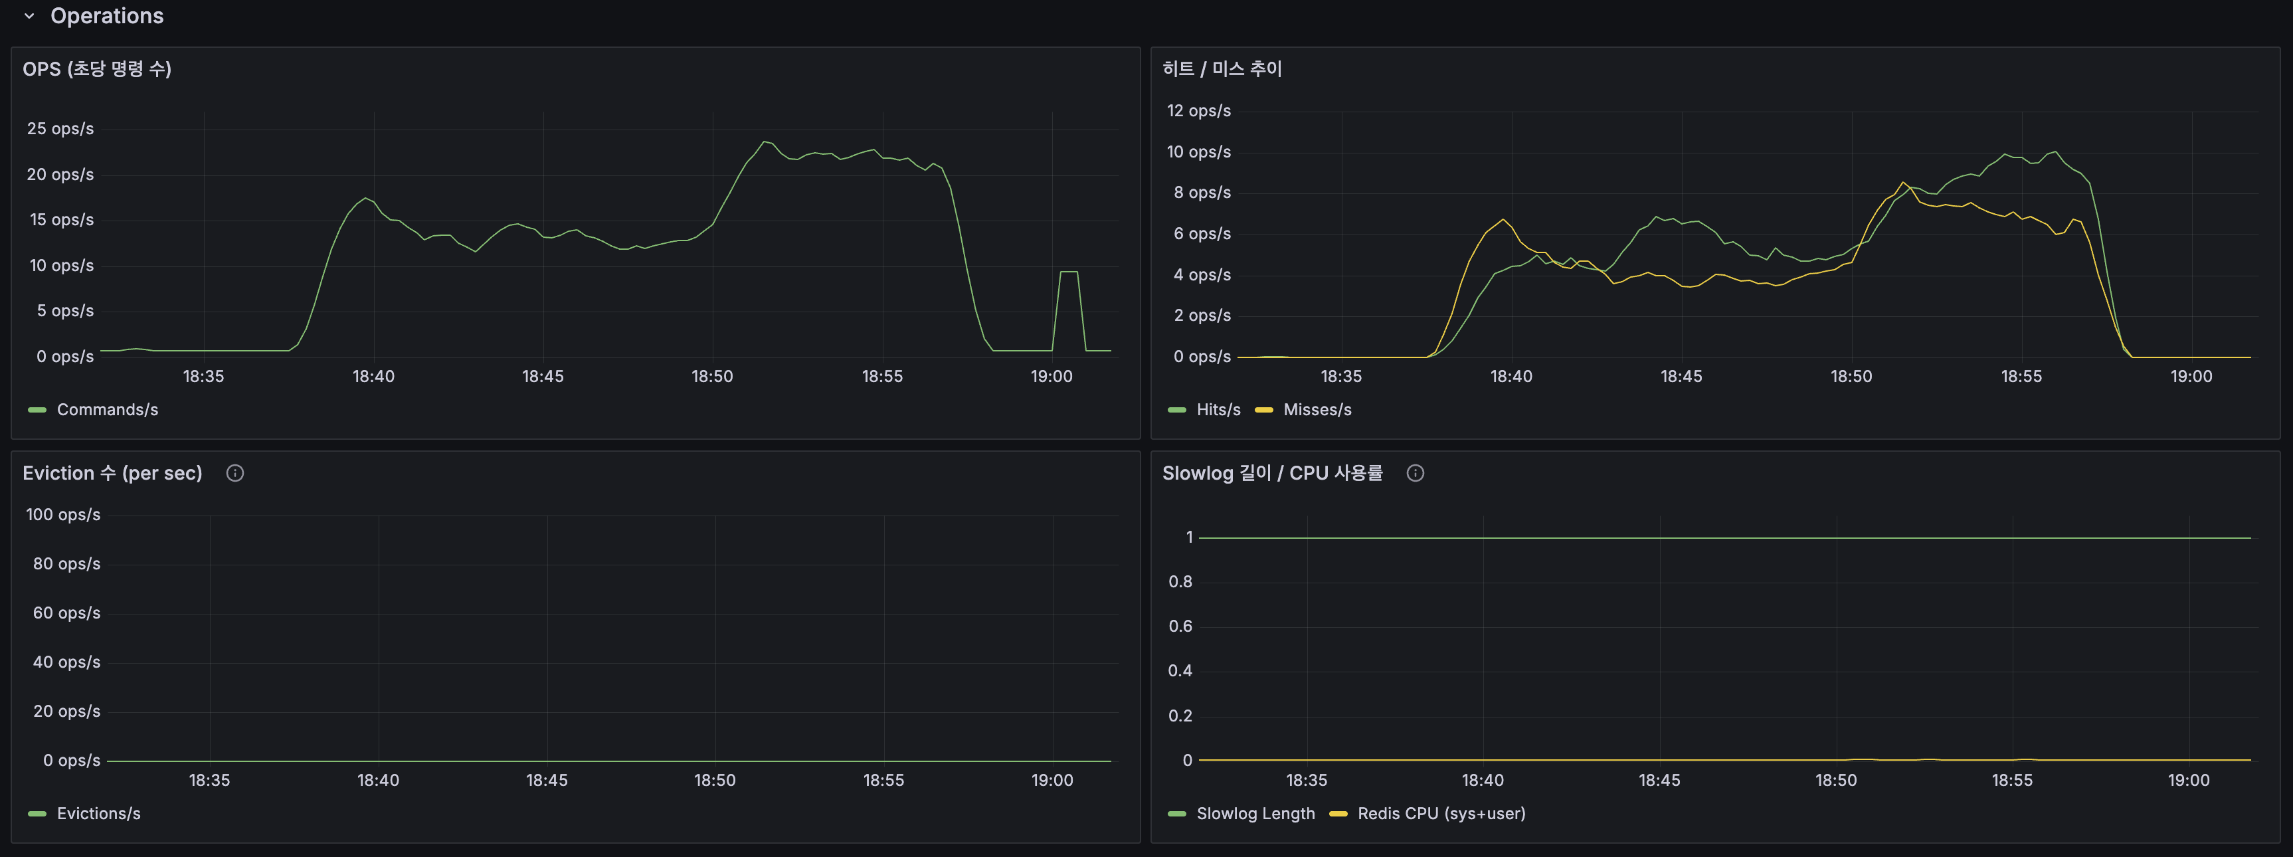Viewport: 2293px width, 857px height.
Task: Click the Eviction 수 (per sec) panel title
Action: (112, 472)
